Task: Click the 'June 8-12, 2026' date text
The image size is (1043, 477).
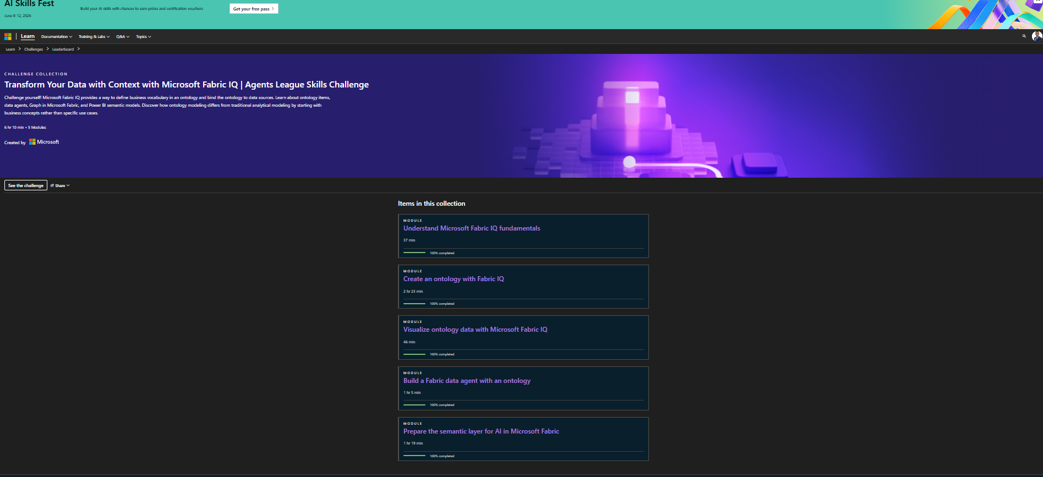Action: (18, 16)
